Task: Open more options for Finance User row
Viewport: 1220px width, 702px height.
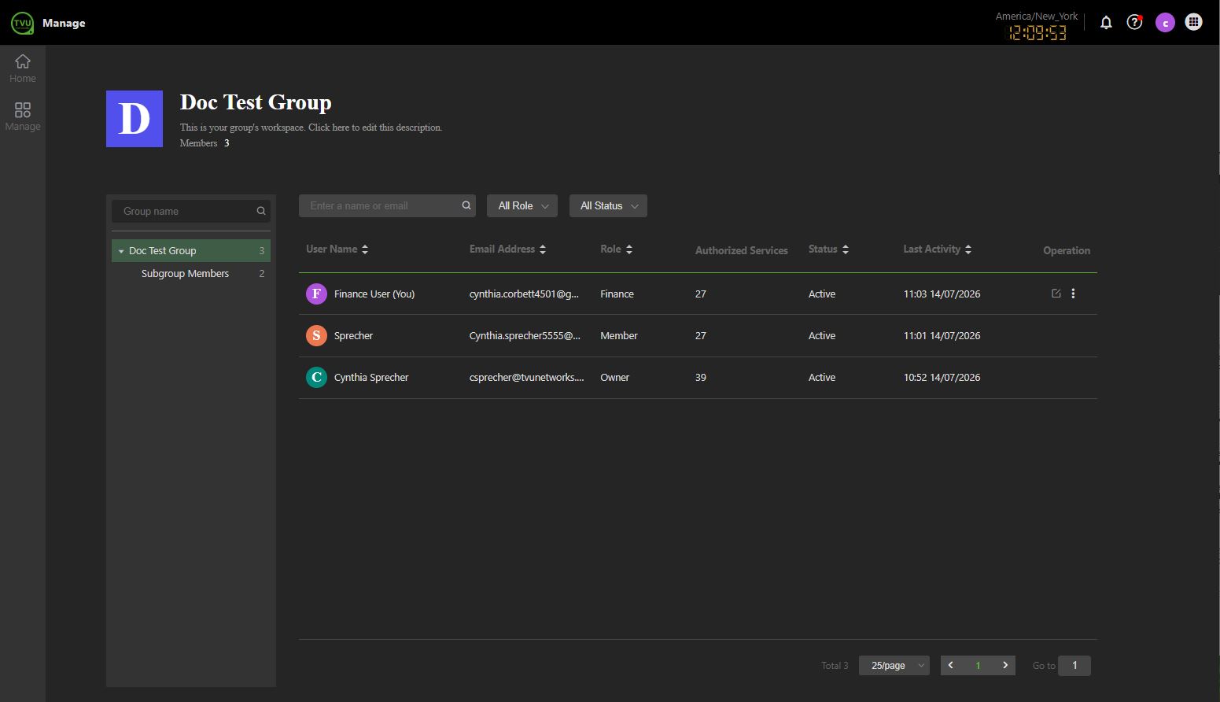Action: click(1073, 294)
